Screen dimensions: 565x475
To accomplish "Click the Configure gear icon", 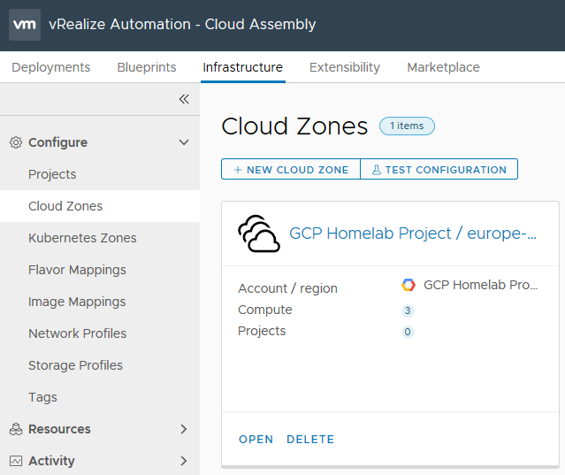I will (x=16, y=142).
